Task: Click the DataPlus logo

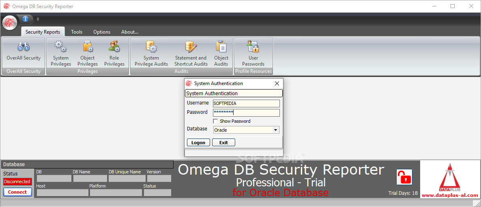Action: 450,177
